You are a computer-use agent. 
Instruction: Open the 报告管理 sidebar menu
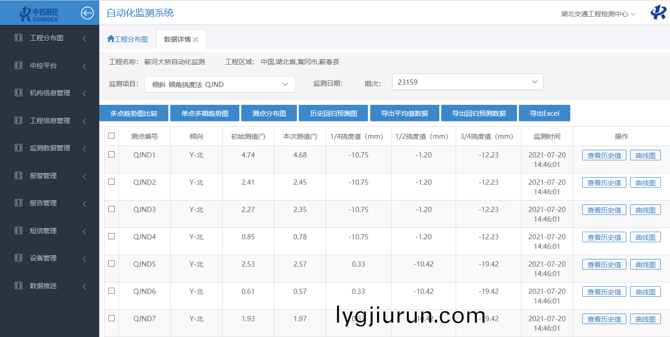click(x=43, y=203)
